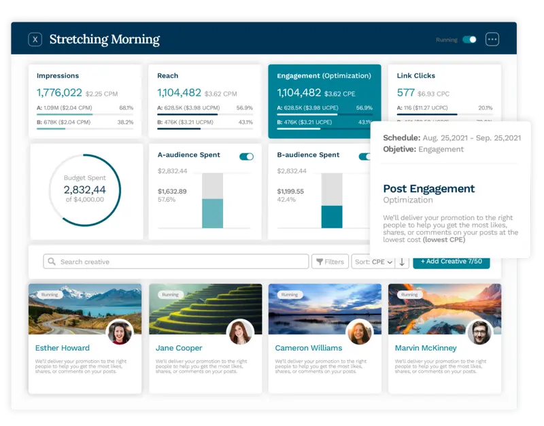Screen dimensions: 544x426
Task: Select the Impressions metric card
Action: (x=85, y=101)
